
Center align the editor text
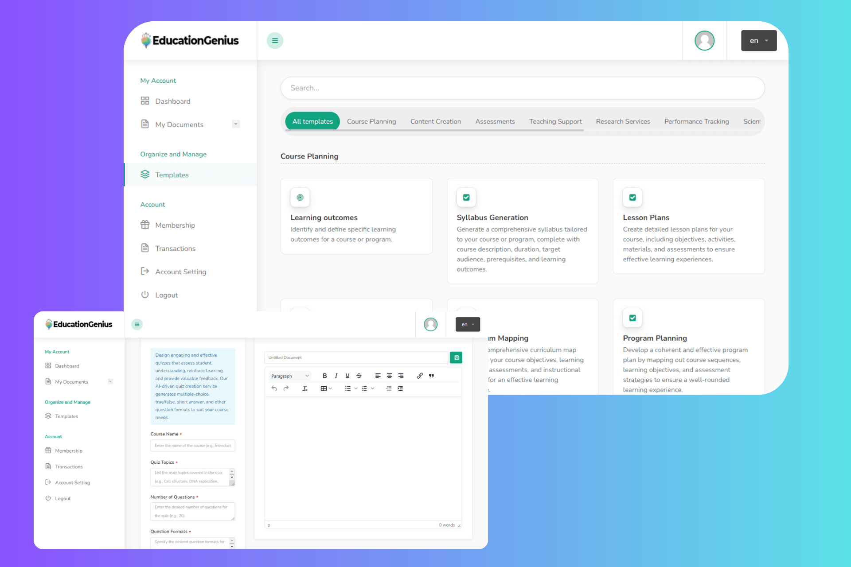click(389, 376)
